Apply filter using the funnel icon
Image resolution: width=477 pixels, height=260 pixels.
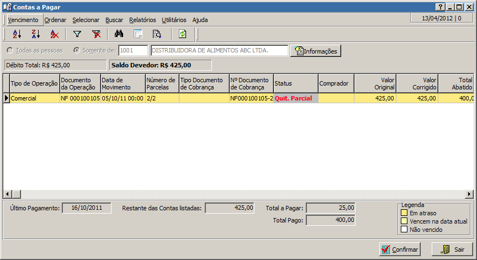(77, 34)
